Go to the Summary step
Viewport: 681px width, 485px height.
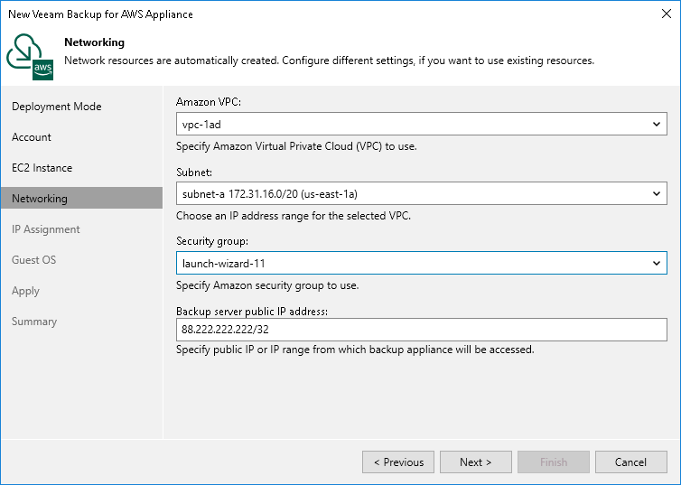(x=34, y=322)
